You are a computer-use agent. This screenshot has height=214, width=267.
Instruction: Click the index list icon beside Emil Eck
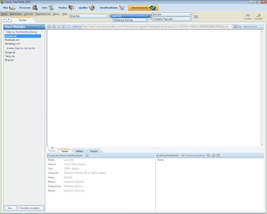coord(196,17)
